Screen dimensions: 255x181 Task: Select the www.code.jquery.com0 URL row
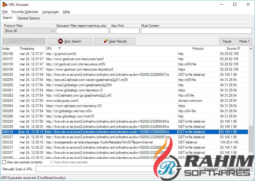pos(62,100)
